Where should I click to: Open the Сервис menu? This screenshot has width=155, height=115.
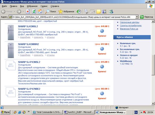[44, 6]
